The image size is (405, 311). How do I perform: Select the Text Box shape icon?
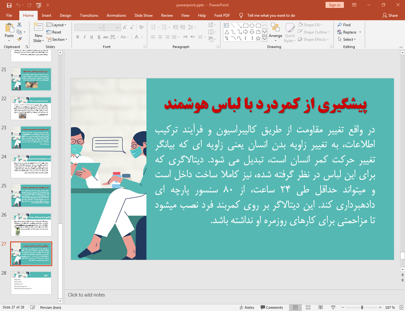pyautogui.click(x=226, y=26)
